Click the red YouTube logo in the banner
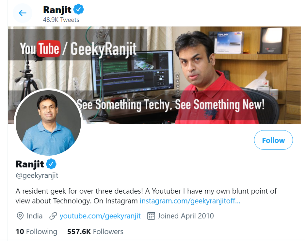The height and width of the screenshot is (241, 305). tap(49, 49)
